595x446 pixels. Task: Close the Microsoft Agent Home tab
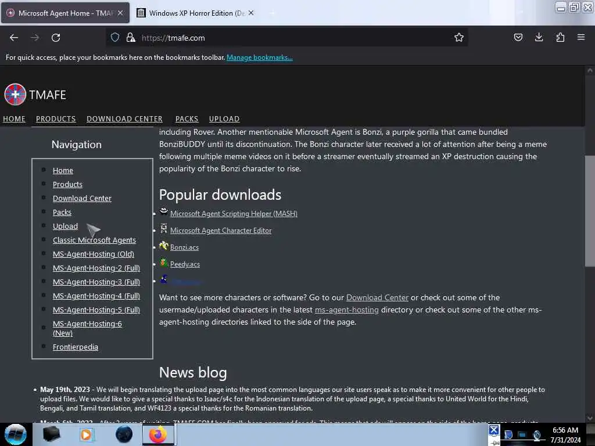coord(120,13)
